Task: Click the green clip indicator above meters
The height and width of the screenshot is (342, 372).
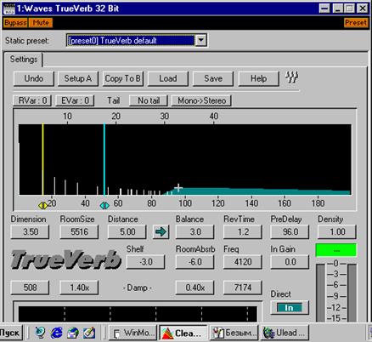Action: (x=336, y=250)
